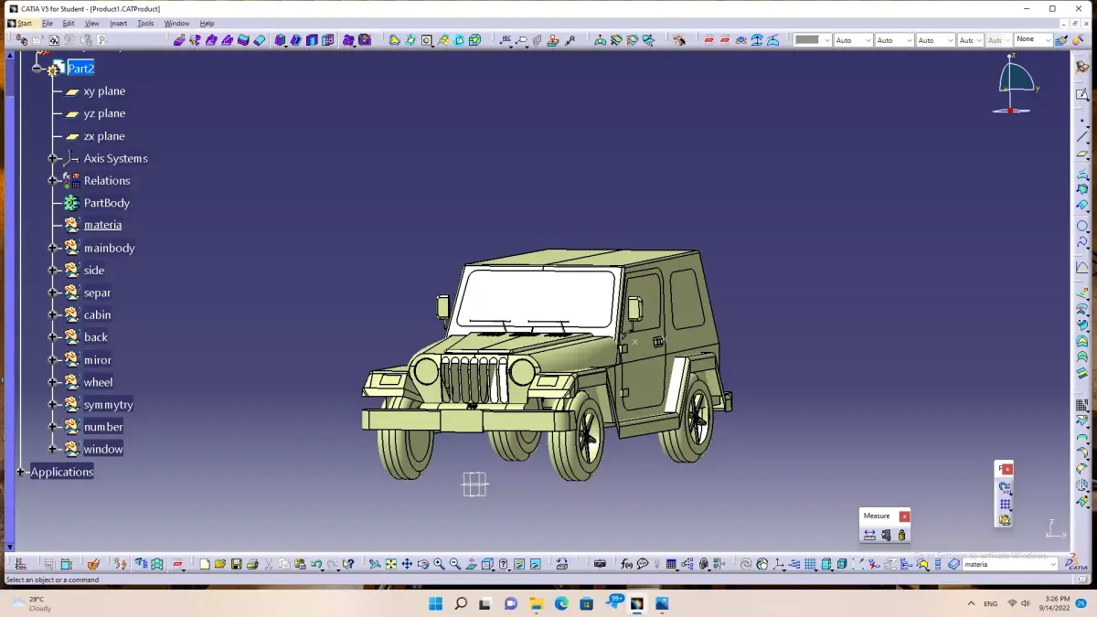Collapse the Part2 tree node
This screenshot has width=1097, height=617.
coord(37,69)
